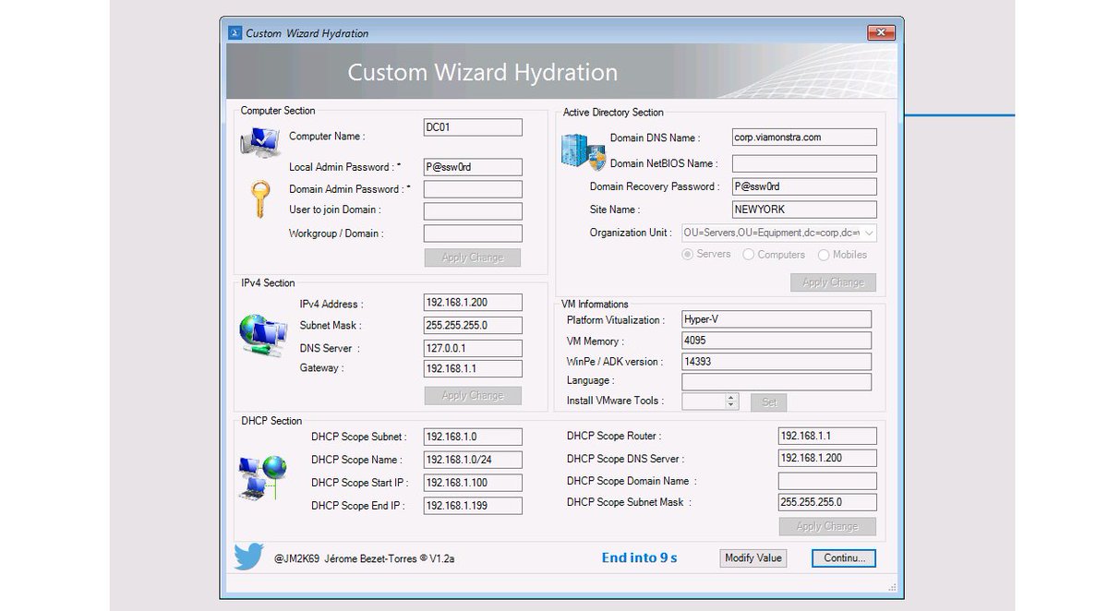Click the DHCP Scope Domain Name field
This screenshot has width=1108, height=611.
point(827,481)
